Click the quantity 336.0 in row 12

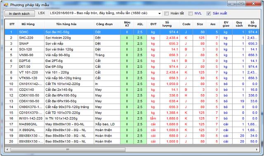170,95
